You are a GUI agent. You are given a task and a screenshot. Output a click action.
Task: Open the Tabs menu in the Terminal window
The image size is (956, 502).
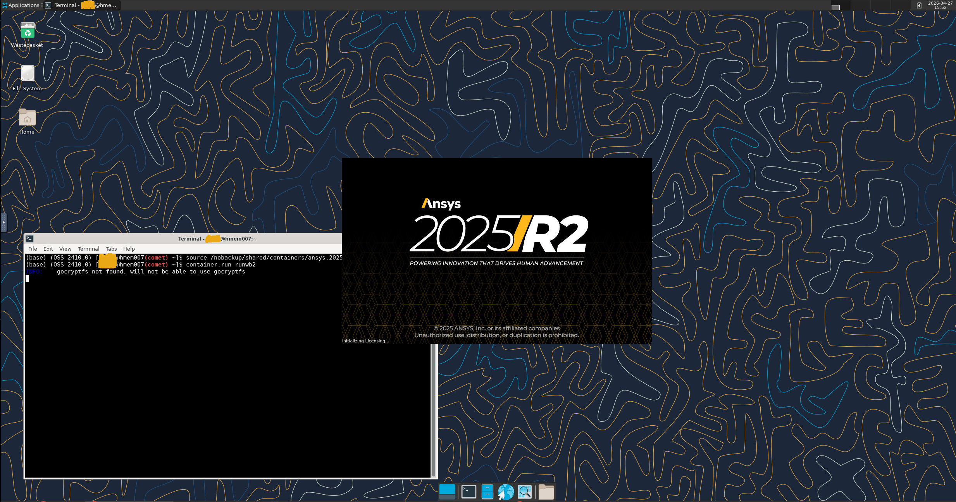pos(111,249)
